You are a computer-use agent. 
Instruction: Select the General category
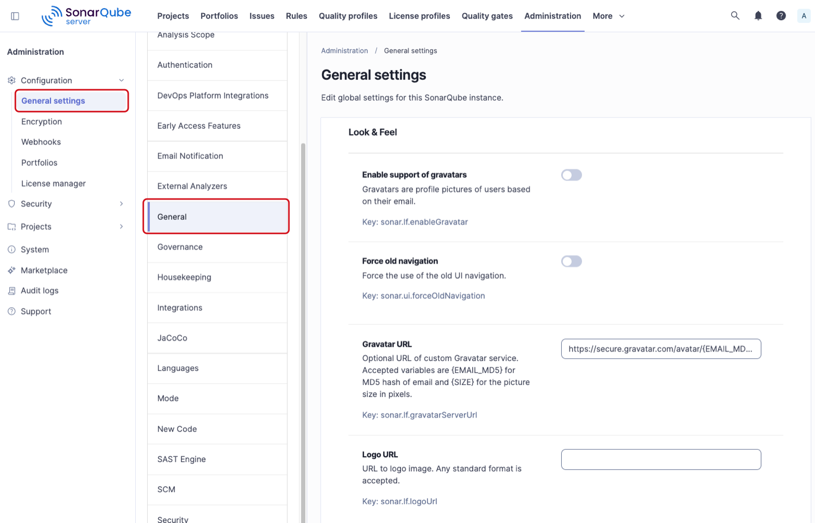tap(217, 217)
